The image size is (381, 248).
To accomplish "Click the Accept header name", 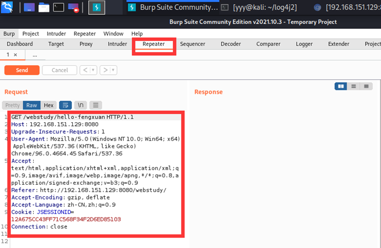I will [x=21, y=161].
